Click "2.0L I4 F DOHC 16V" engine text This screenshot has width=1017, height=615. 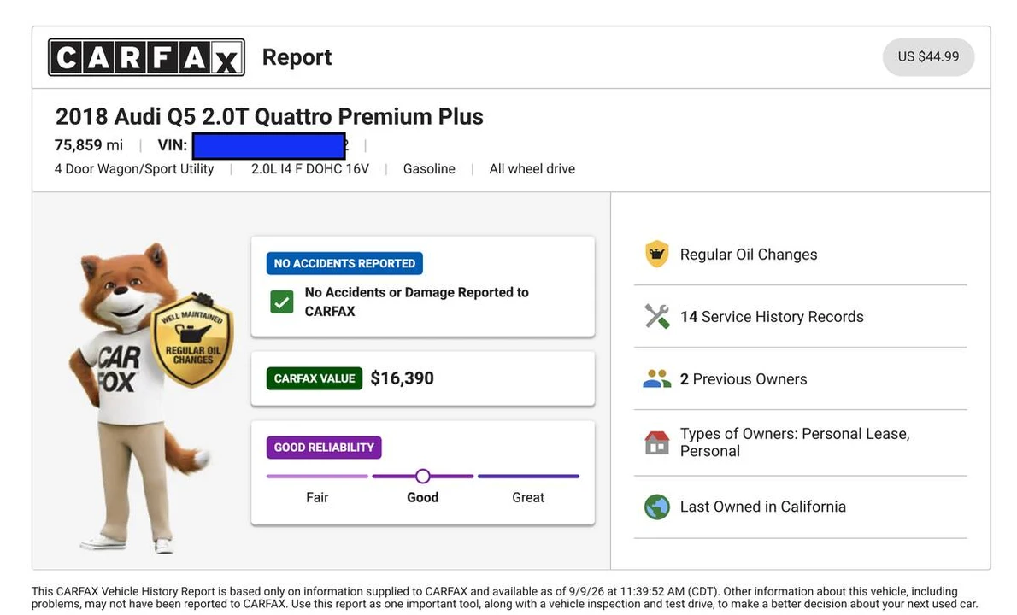pyautogui.click(x=310, y=169)
